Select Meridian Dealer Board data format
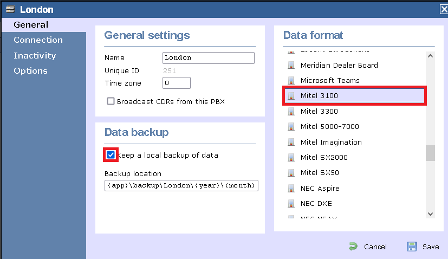 pos(339,66)
